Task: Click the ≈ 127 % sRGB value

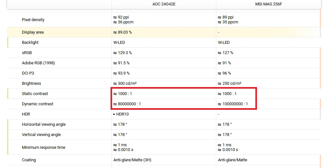Action: pos(226,53)
